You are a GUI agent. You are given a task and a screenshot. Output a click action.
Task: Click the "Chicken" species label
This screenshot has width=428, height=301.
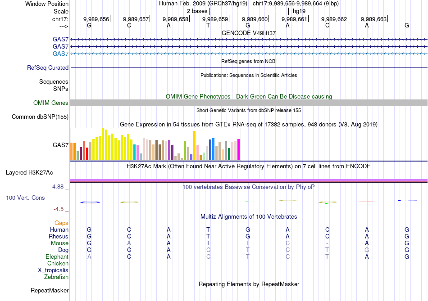(58, 264)
